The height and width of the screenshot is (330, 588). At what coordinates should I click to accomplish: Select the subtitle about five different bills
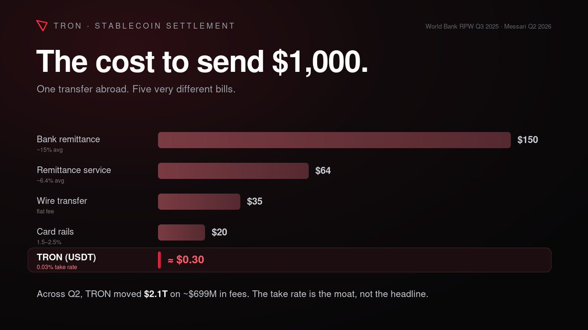pos(136,90)
